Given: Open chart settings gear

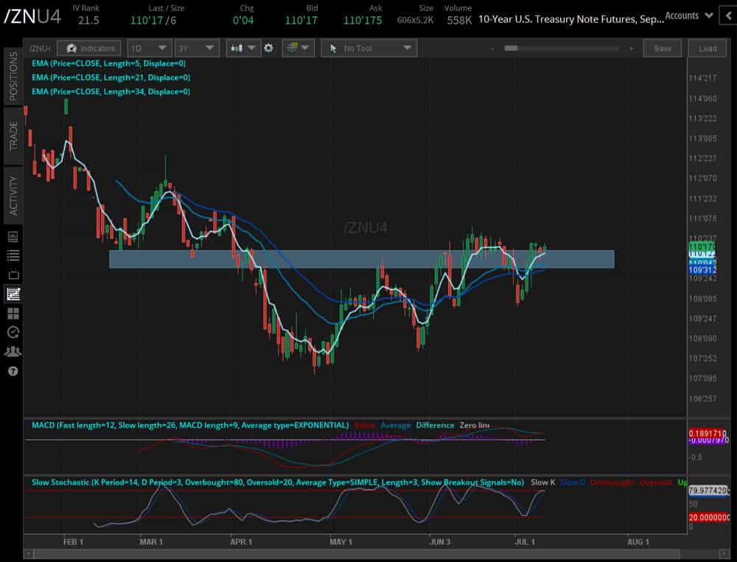Looking at the screenshot, I should pos(269,48).
